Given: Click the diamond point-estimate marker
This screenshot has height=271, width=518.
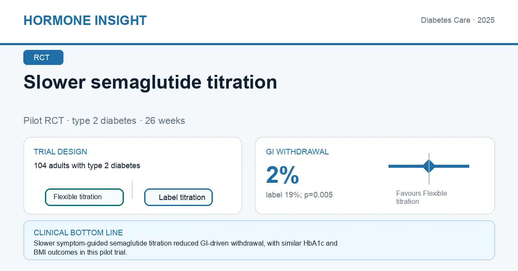Looking at the screenshot, I should pos(429,166).
